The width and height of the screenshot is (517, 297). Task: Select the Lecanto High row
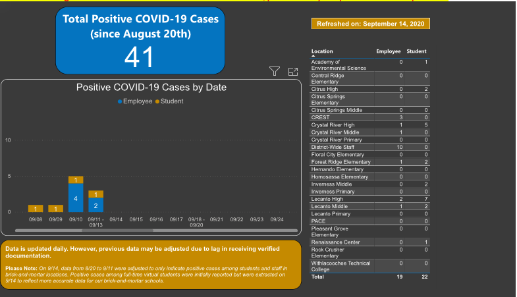tap(370, 199)
